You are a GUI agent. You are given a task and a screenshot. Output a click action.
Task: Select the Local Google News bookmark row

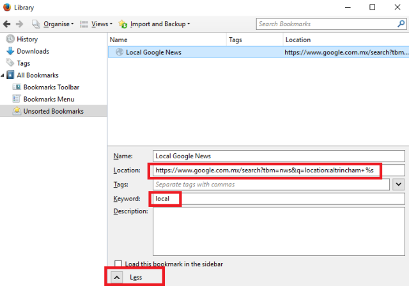click(258, 52)
